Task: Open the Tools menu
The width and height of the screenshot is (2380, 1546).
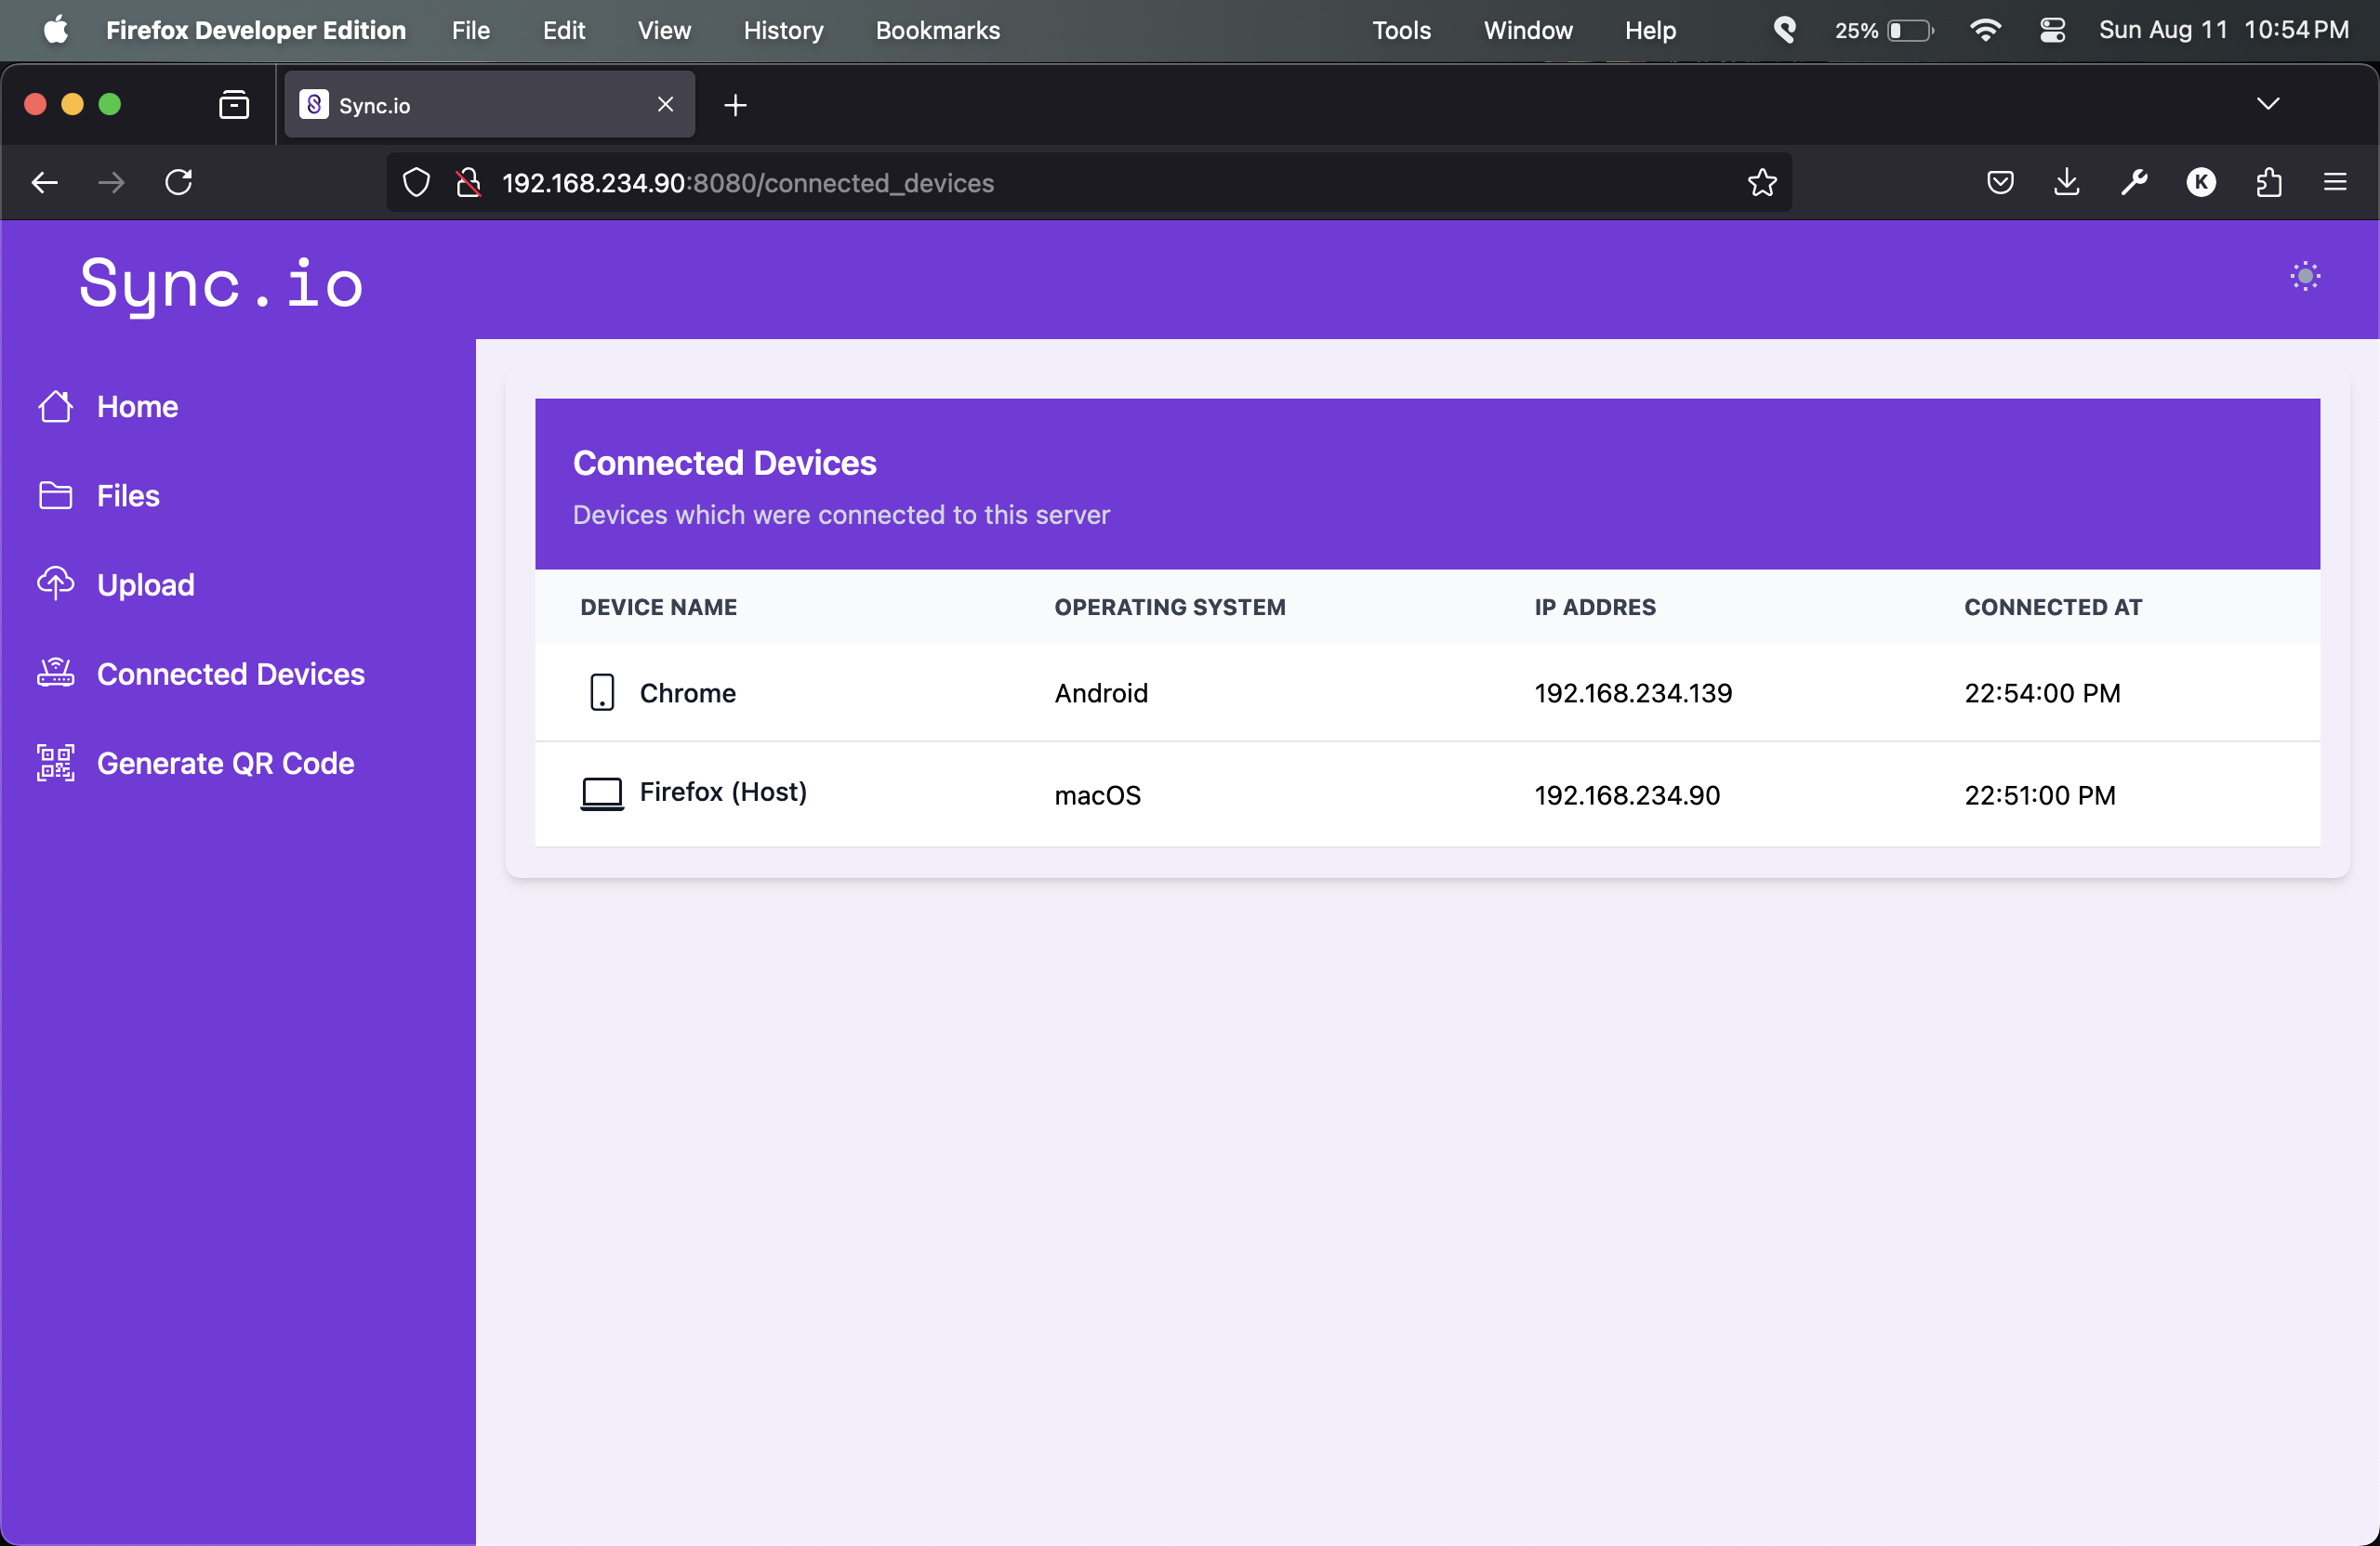Action: (x=1401, y=30)
